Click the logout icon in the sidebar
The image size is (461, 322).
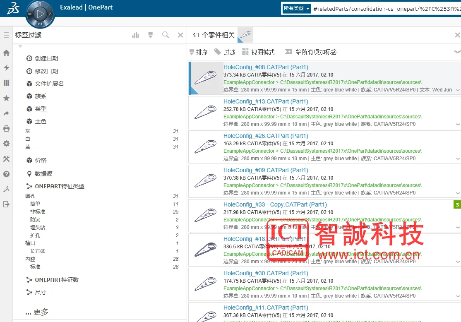[x=6, y=204]
